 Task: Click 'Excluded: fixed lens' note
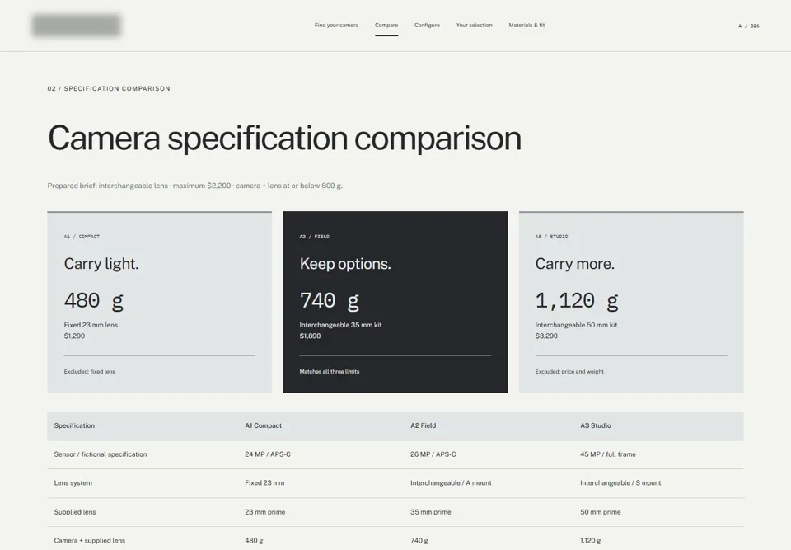(89, 371)
